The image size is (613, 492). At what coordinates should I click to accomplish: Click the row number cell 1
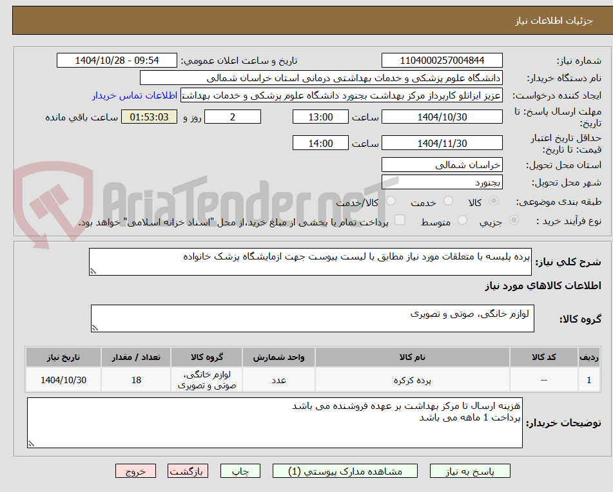click(x=589, y=380)
